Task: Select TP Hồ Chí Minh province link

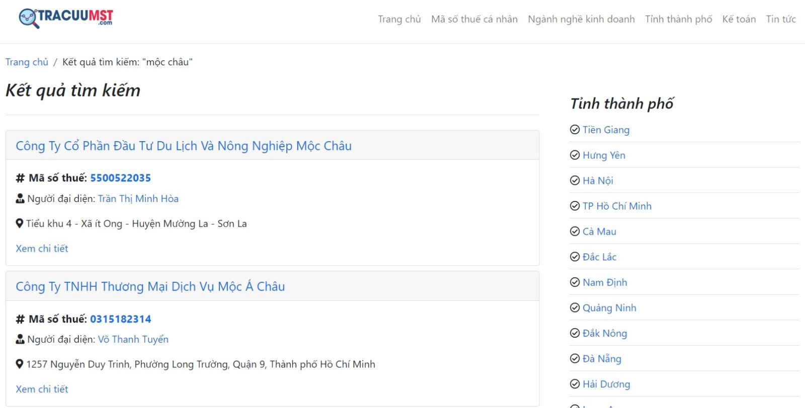Action: [x=617, y=206]
